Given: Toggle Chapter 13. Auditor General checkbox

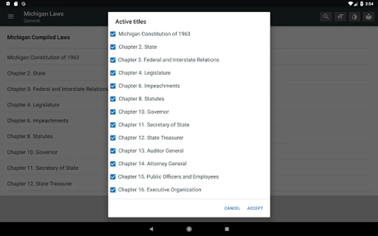Looking at the screenshot, I should [x=113, y=151].
